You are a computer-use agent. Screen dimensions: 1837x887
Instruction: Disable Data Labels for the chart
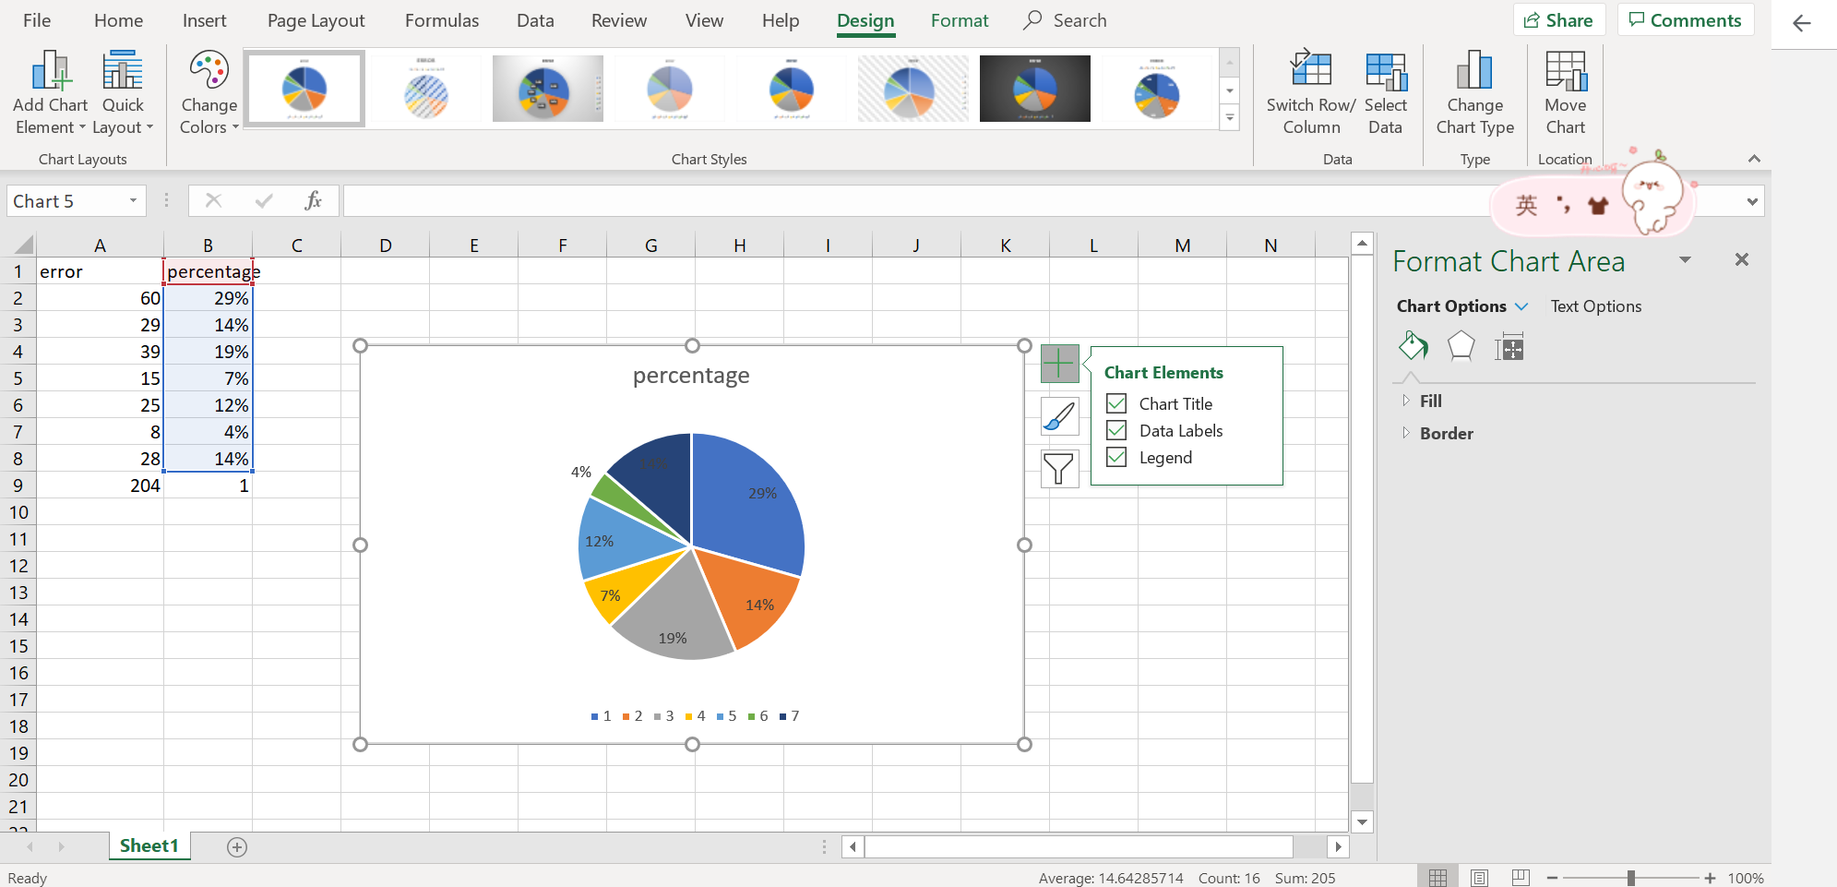point(1115,430)
